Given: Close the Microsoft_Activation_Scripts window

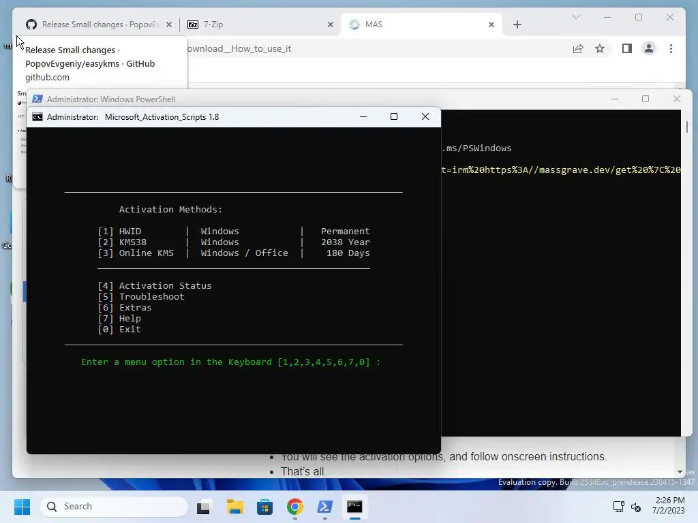Looking at the screenshot, I should (425, 116).
